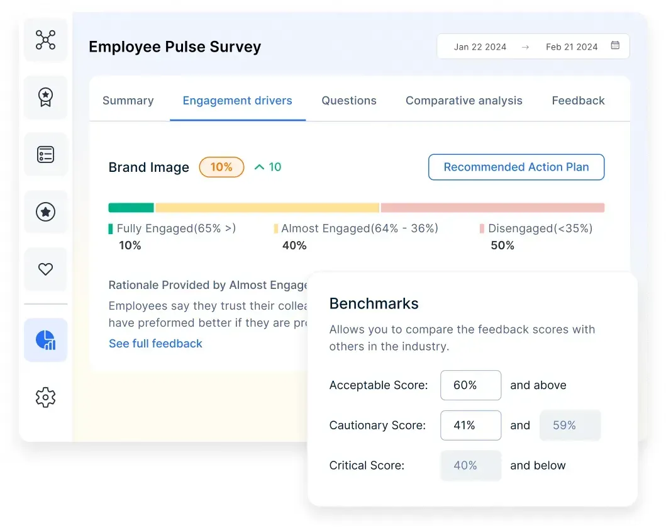Open the Feedback tab
This screenshot has height=530, width=666.
578,100
